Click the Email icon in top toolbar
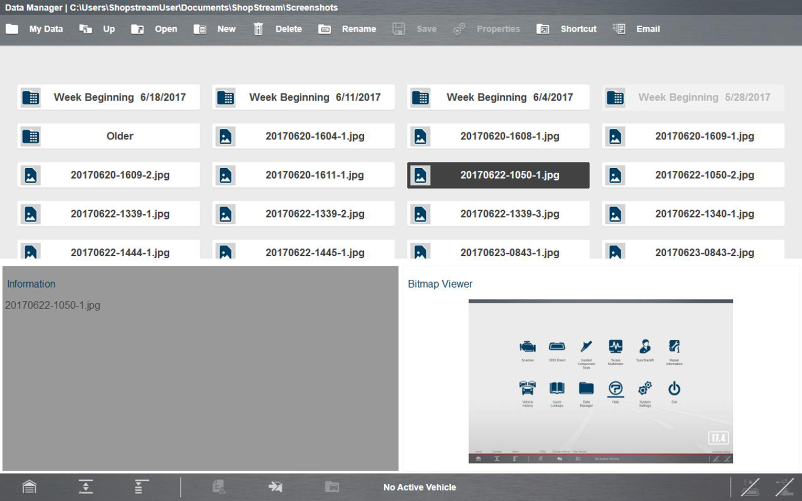The width and height of the screenshot is (802, 501). pyautogui.click(x=619, y=29)
